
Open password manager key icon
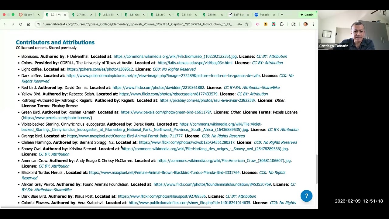pyautogui.click(x=239, y=24)
